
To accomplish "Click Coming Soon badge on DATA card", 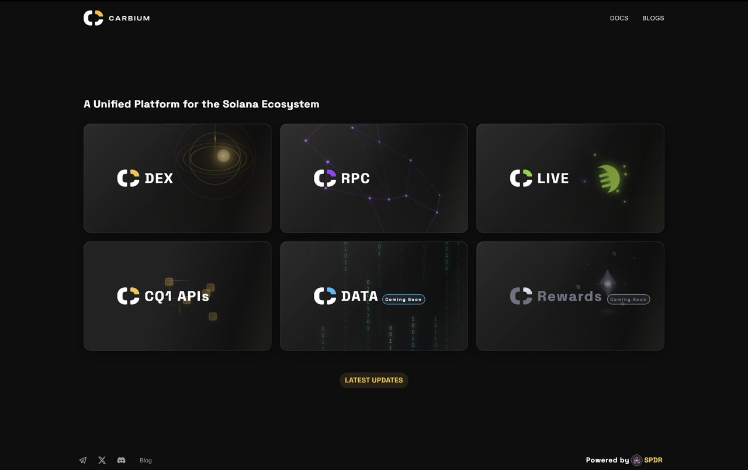I will tap(404, 300).
